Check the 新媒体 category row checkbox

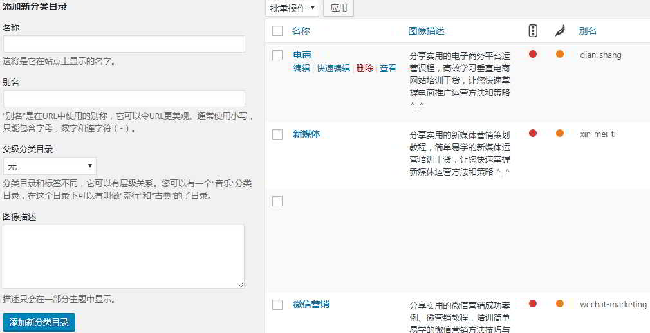click(277, 134)
